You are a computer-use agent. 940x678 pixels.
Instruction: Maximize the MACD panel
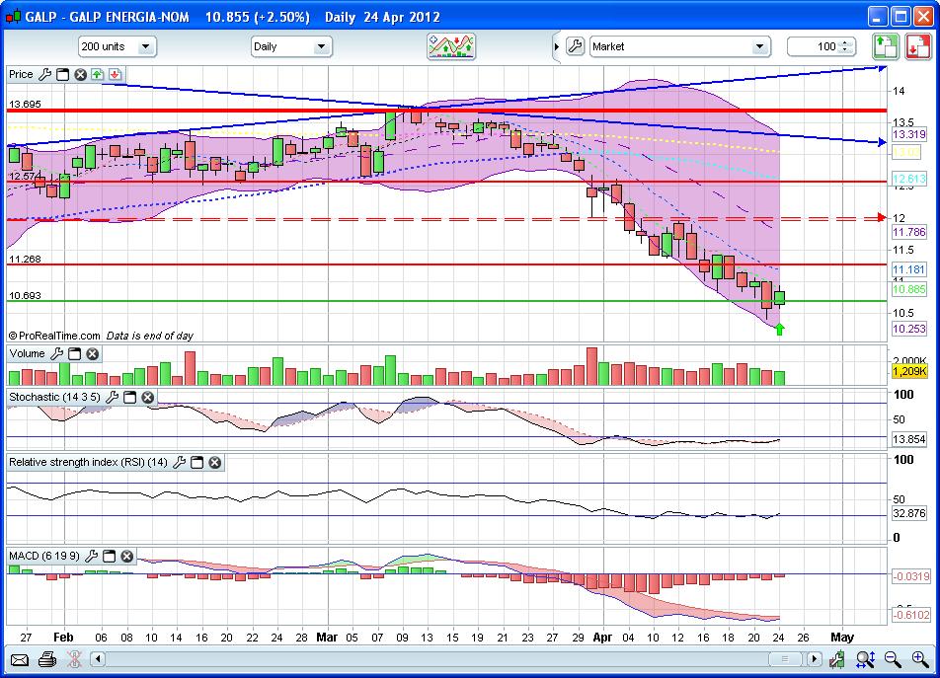coord(109,556)
